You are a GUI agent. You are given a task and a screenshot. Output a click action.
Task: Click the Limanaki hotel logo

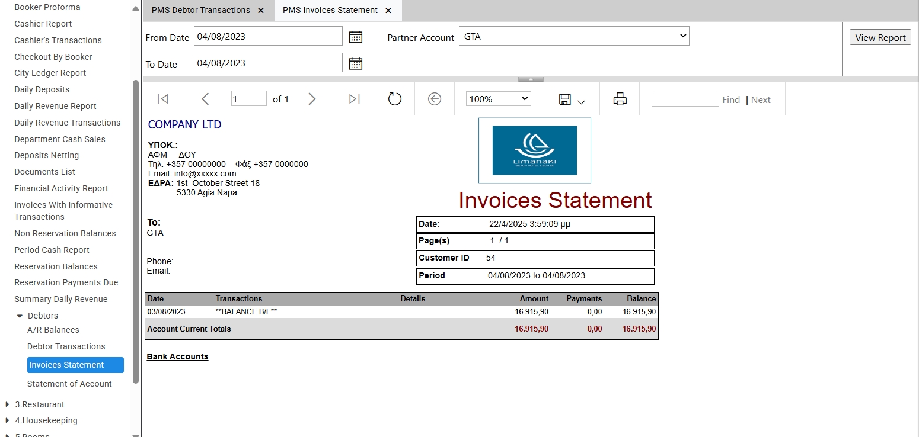pos(535,150)
